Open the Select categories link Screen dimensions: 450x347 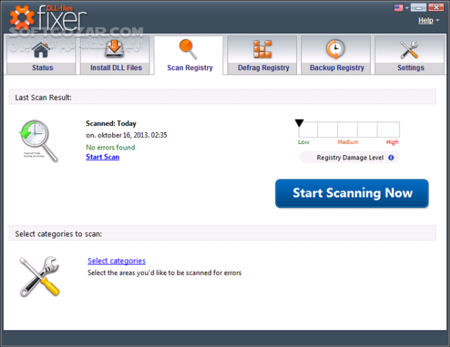tap(116, 261)
